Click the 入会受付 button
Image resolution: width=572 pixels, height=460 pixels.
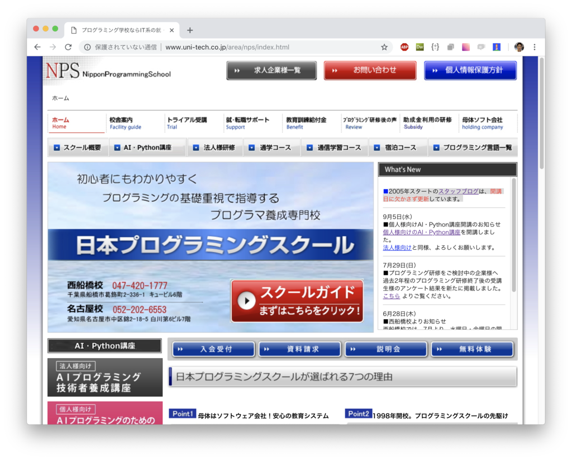coord(213,349)
